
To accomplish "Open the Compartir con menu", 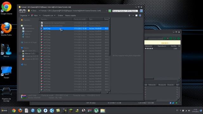I will 49,16.
